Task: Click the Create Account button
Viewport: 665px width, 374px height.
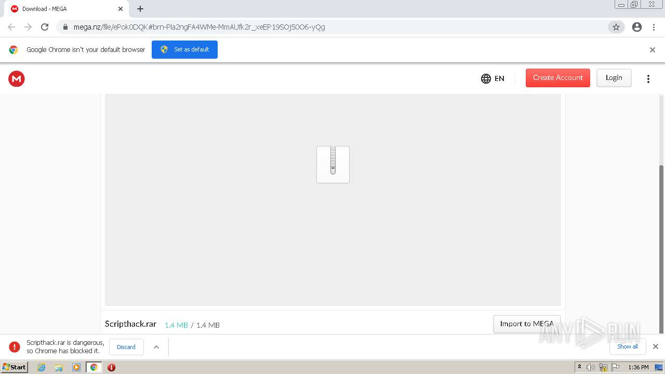Action: click(x=558, y=78)
